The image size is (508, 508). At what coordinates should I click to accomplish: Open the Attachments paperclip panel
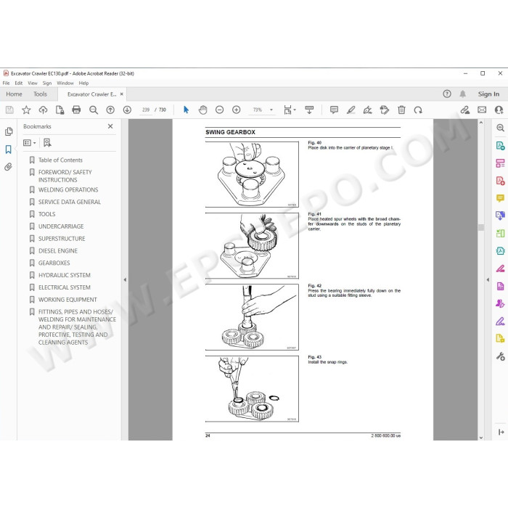pyautogui.click(x=9, y=167)
